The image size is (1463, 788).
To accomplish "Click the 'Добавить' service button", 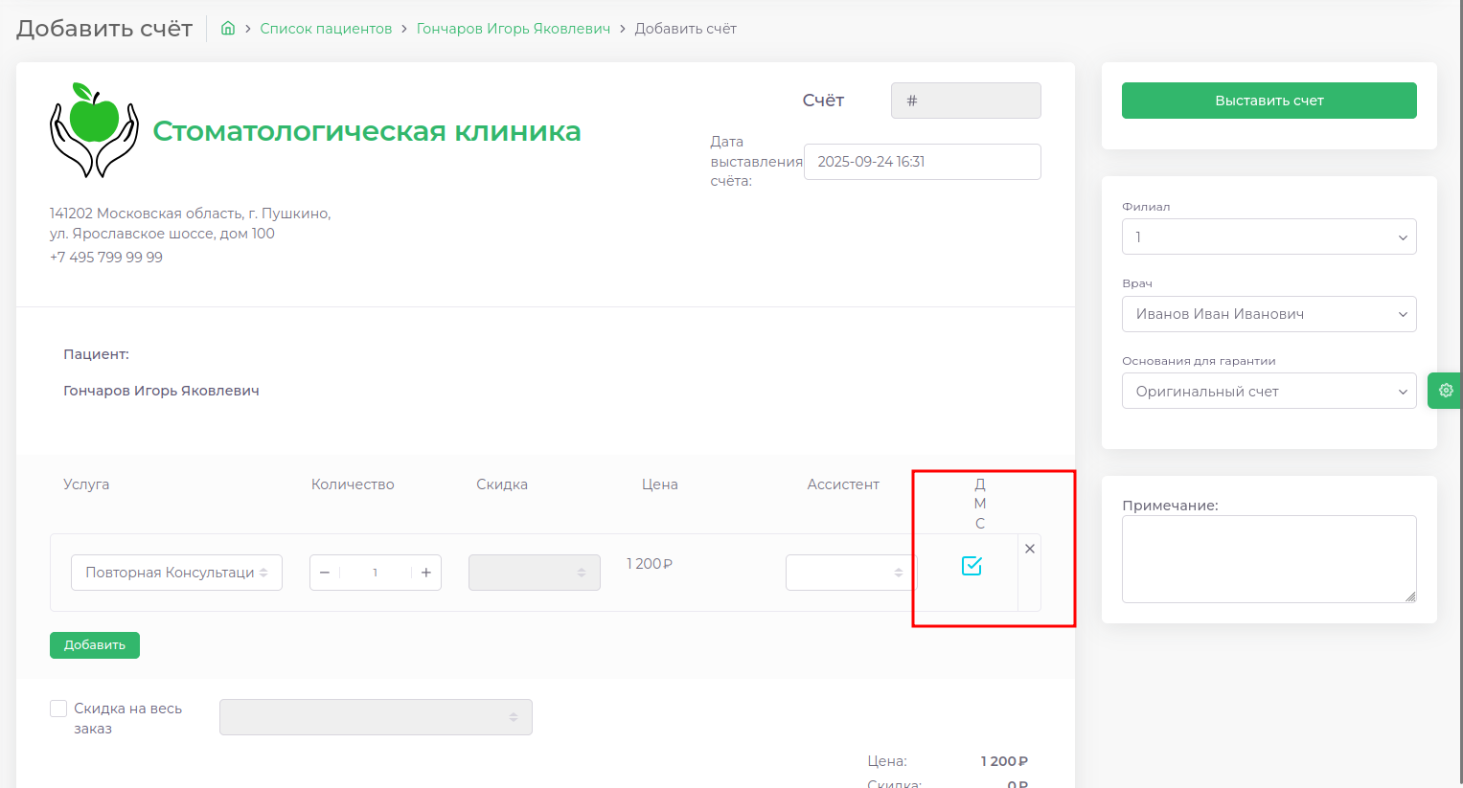I will [95, 645].
